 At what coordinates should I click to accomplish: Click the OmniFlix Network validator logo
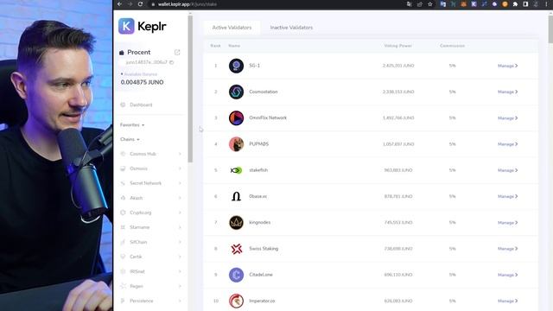236,117
